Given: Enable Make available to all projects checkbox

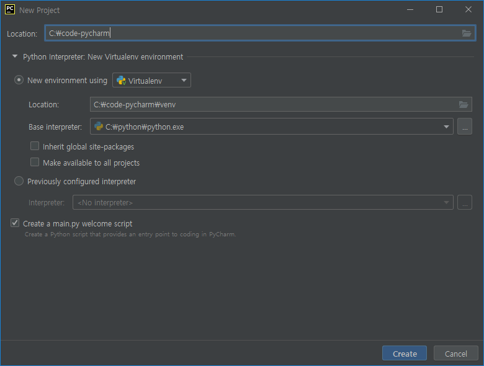Looking at the screenshot, I should tap(35, 162).
